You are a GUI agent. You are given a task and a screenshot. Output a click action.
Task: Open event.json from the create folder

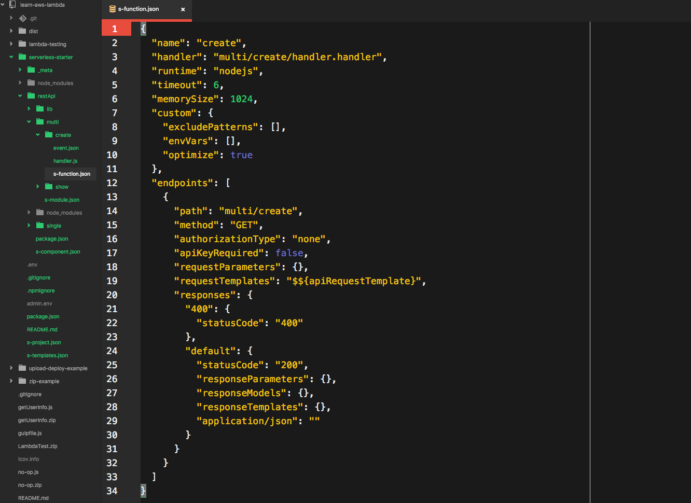[x=66, y=148]
